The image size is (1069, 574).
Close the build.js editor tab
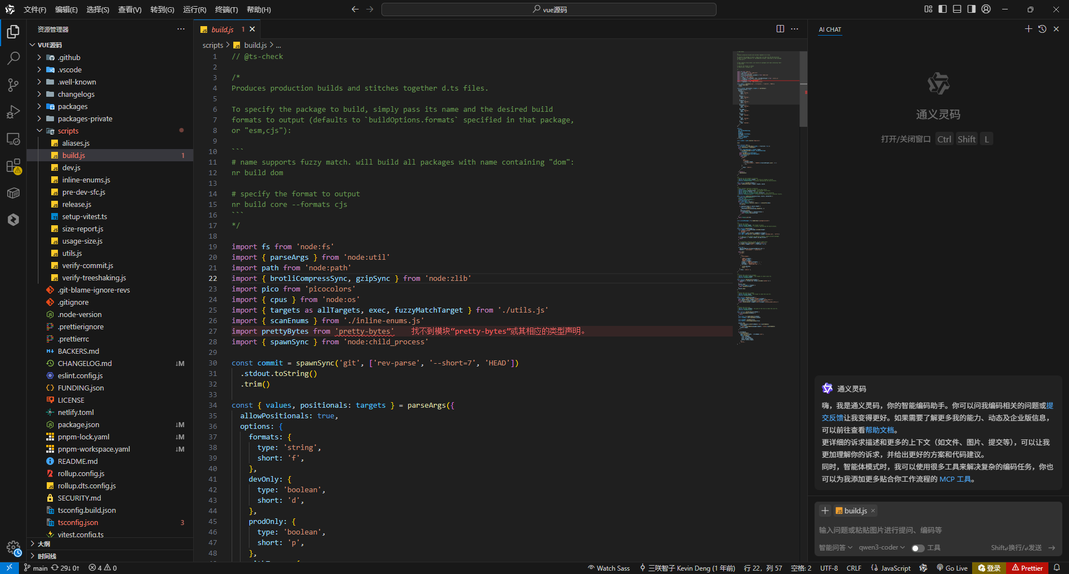click(x=252, y=29)
